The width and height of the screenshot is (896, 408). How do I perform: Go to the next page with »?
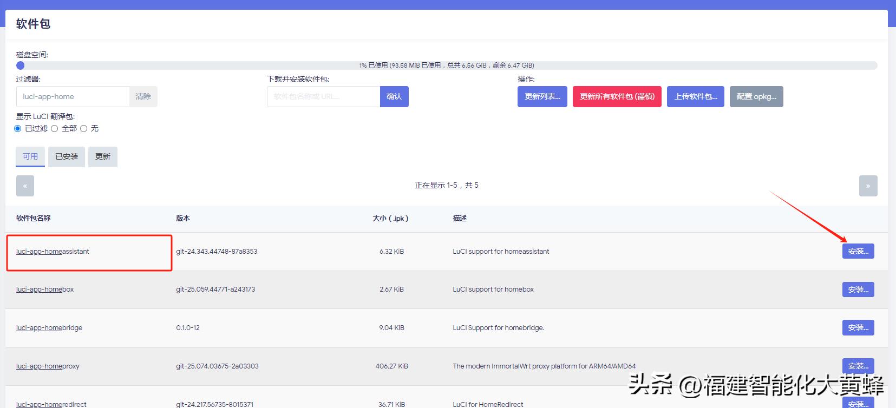868,186
